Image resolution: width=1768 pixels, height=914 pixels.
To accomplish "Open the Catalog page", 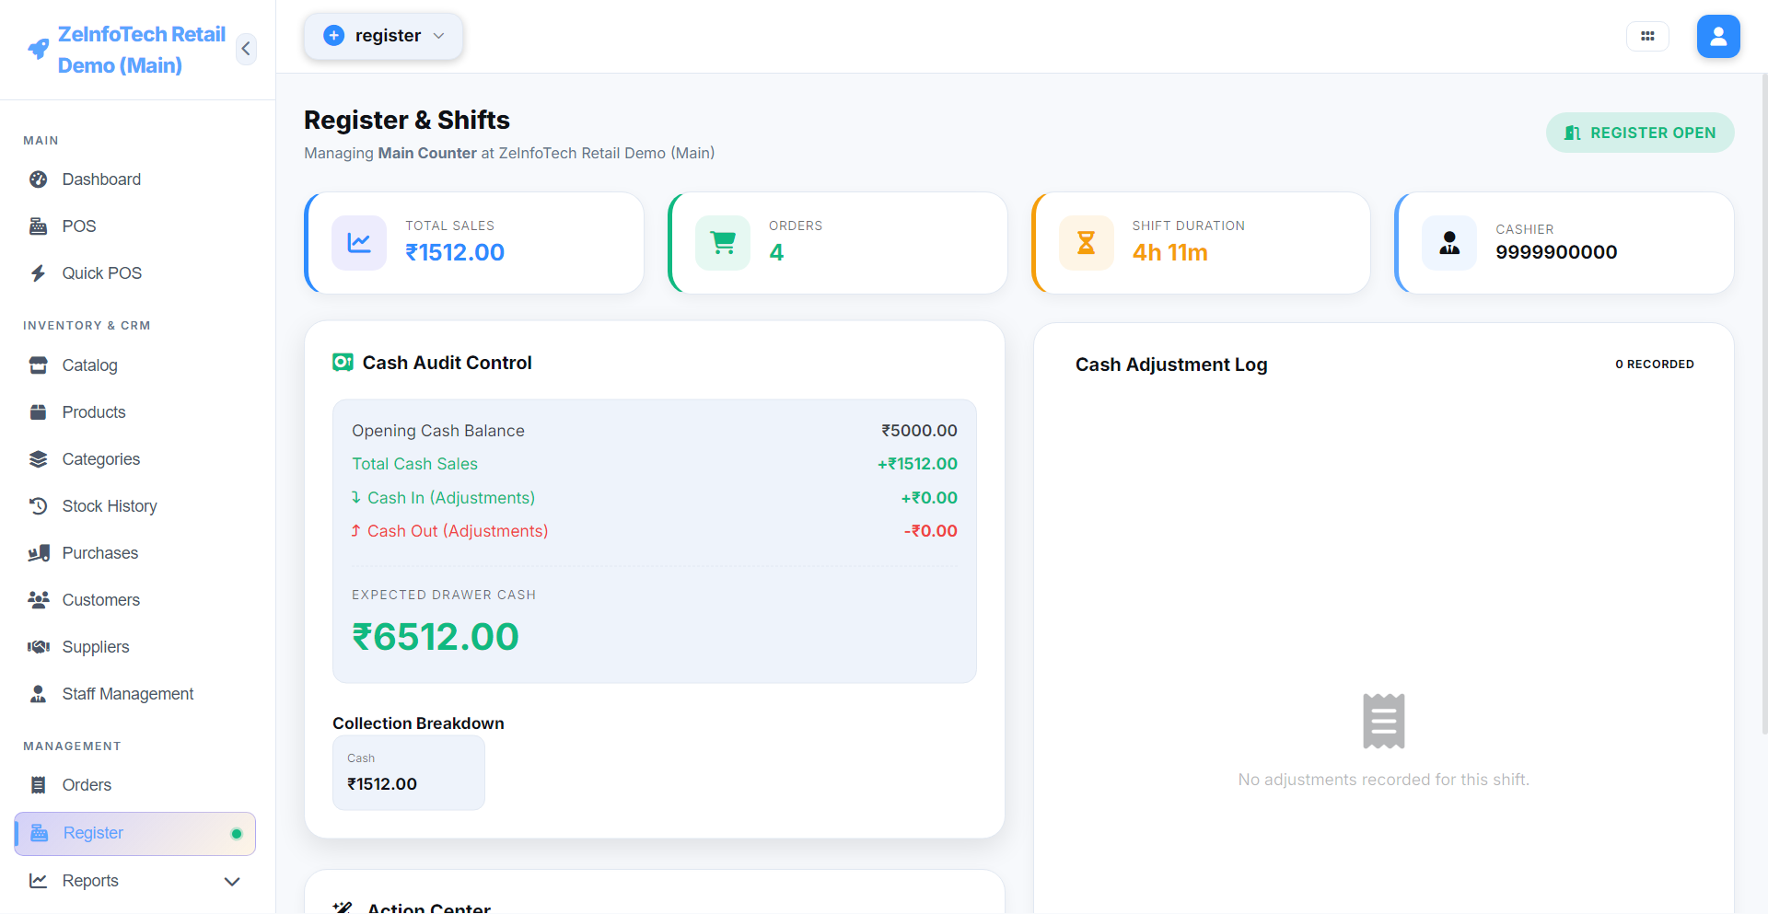I will coord(89,365).
